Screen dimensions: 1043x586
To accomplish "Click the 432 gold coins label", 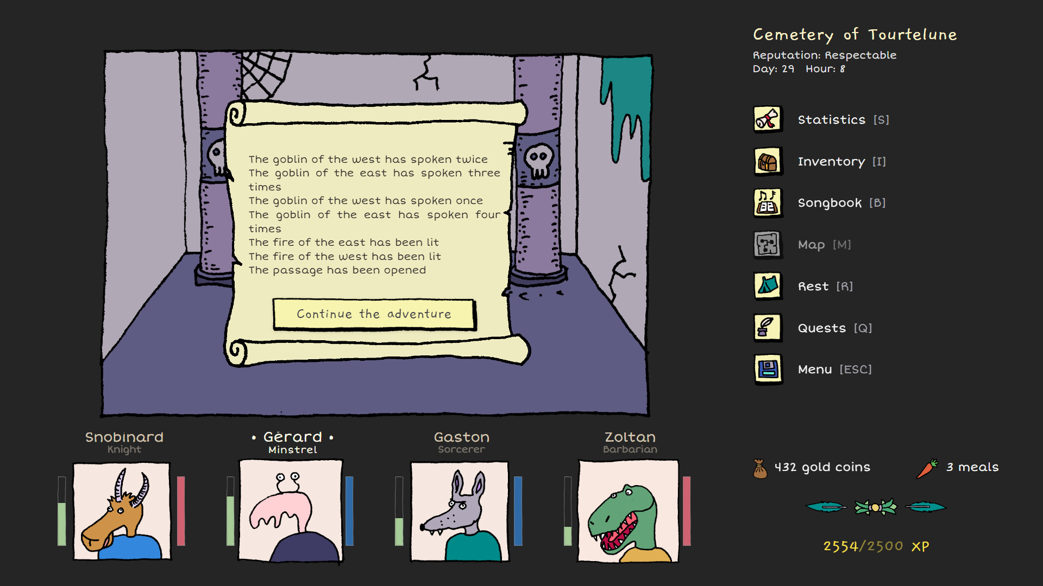I will tap(822, 467).
